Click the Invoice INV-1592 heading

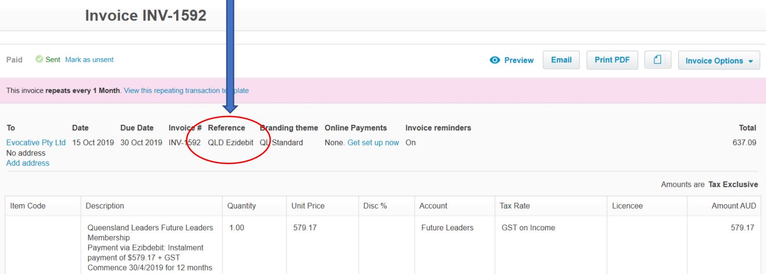(146, 16)
